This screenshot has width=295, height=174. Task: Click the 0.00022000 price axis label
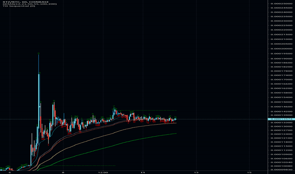[281, 30]
